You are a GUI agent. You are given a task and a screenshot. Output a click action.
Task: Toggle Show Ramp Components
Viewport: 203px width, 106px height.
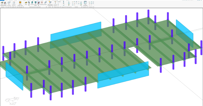click(50, 3)
